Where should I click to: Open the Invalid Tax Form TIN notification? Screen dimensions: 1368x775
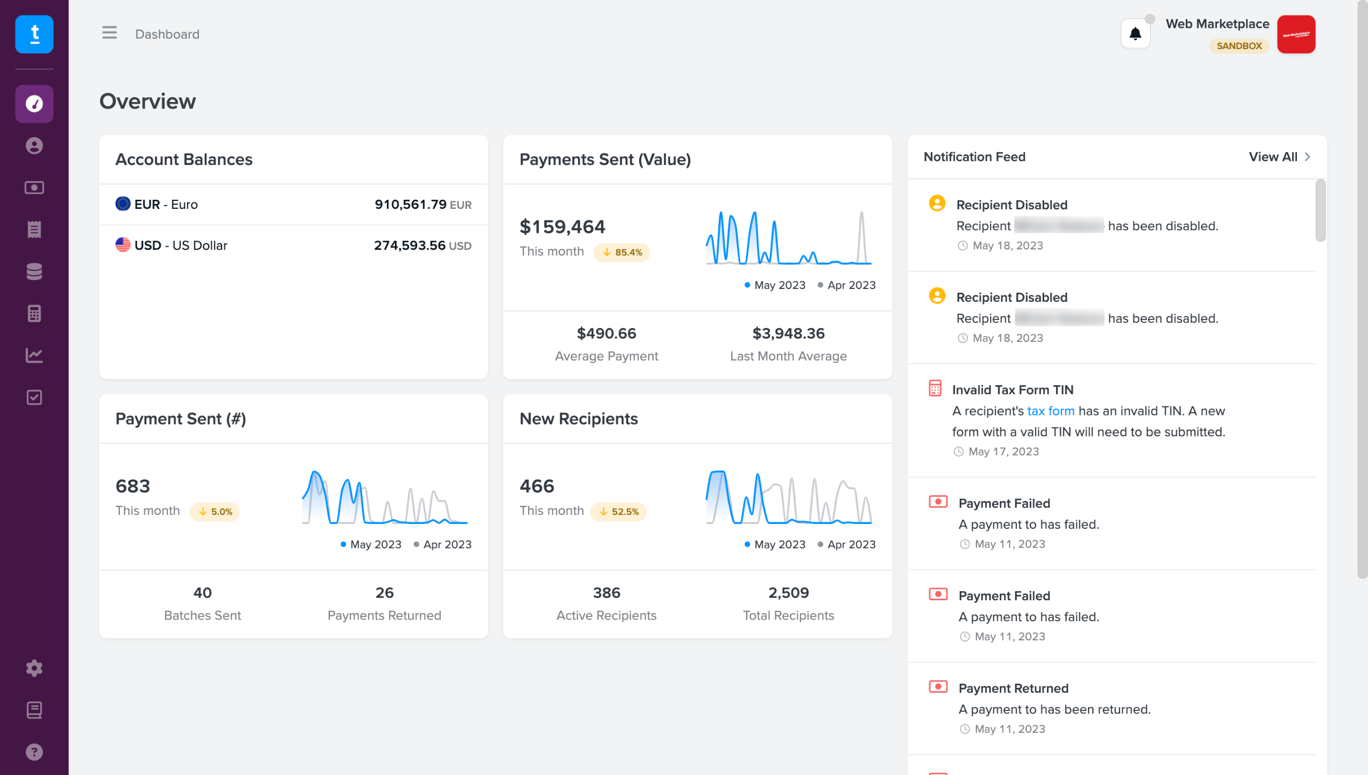point(1012,390)
